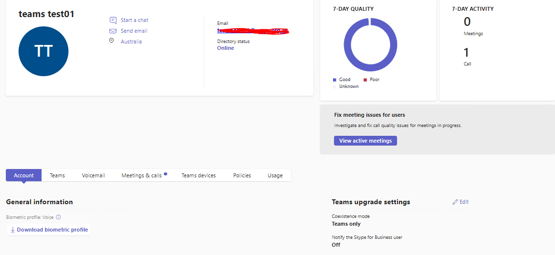Viewport: 555px width, 255px height.
Task: Click the Biometric profile: Voice label
Action: (30, 217)
